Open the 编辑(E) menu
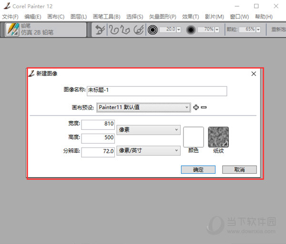Viewport: 286px width, 244px height. point(33,17)
